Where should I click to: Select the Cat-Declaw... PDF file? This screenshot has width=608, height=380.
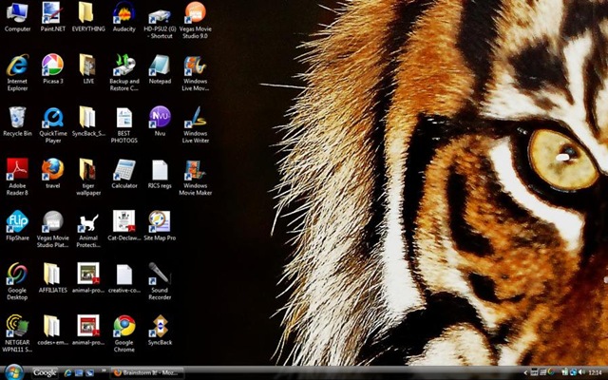(x=124, y=226)
